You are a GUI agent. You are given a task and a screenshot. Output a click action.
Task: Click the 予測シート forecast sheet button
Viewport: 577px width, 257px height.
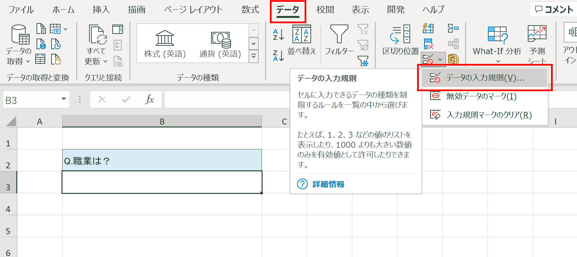[x=537, y=44]
